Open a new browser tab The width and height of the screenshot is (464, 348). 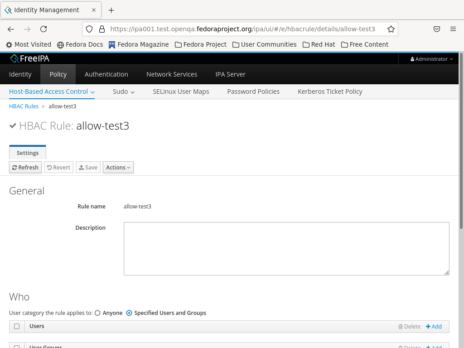pyautogui.click(x=111, y=10)
